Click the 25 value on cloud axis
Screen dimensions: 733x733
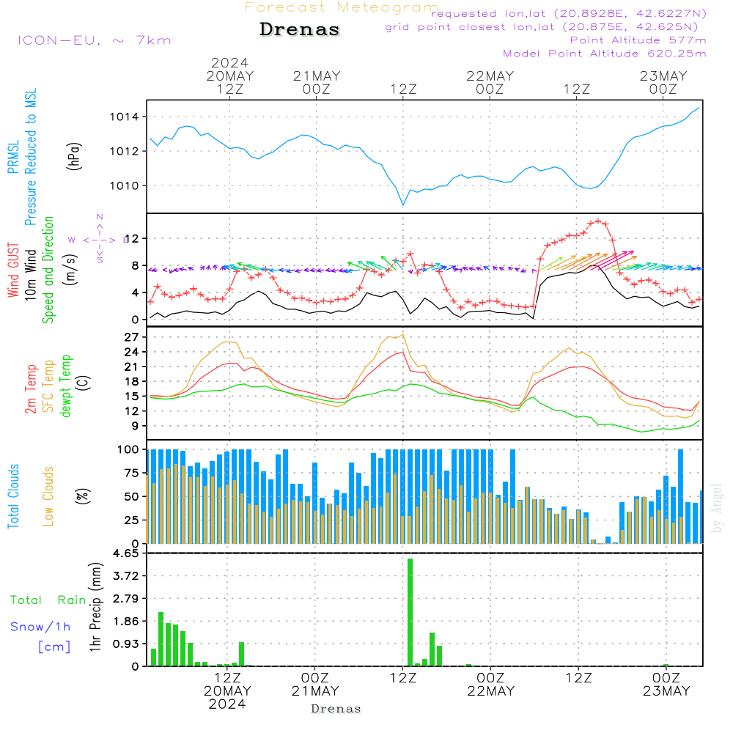(132, 520)
